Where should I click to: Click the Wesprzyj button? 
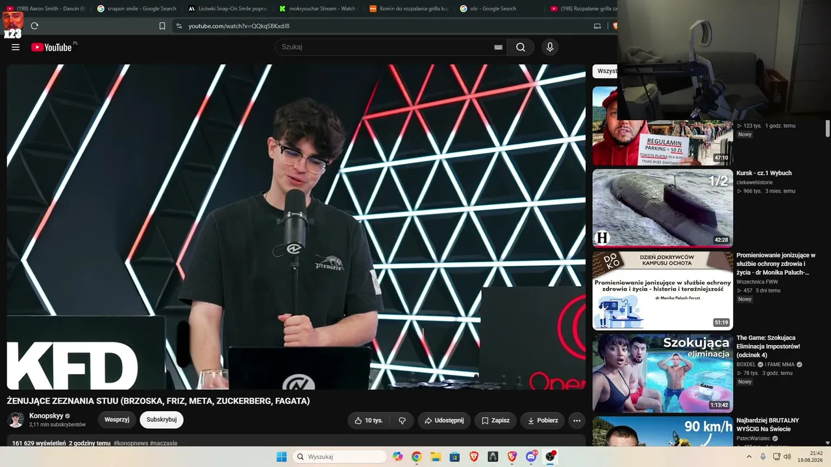117,420
